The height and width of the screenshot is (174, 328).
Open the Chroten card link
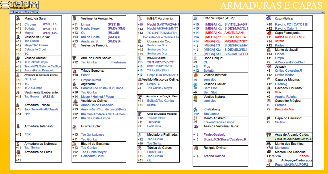click(30, 24)
